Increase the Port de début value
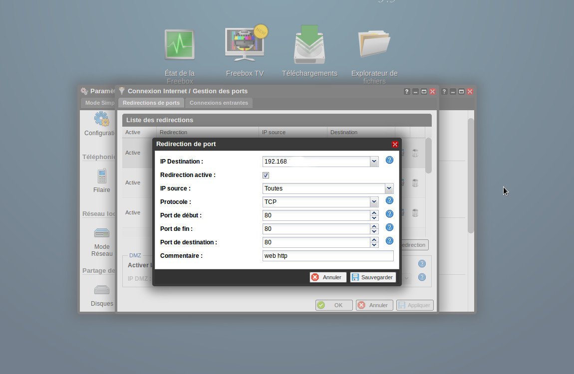574x374 pixels. coord(374,213)
